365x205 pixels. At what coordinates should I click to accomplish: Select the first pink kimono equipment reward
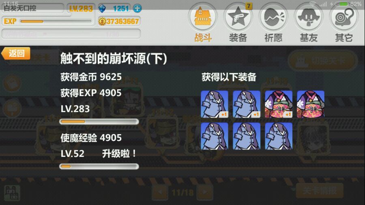point(279,104)
